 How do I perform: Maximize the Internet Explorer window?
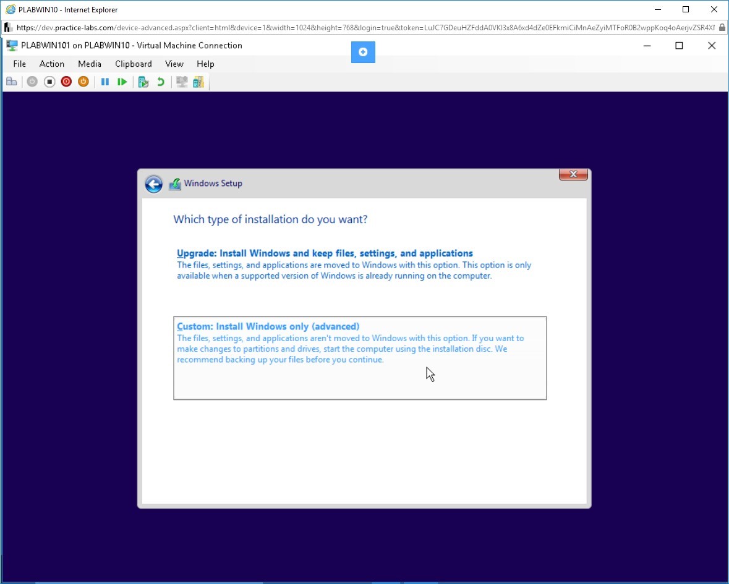(x=686, y=9)
